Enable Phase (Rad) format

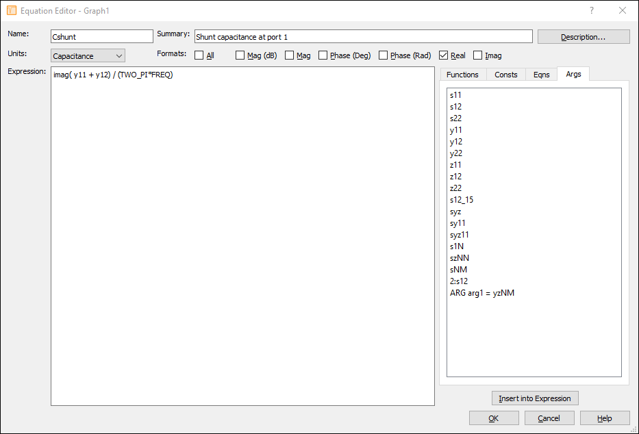click(383, 55)
